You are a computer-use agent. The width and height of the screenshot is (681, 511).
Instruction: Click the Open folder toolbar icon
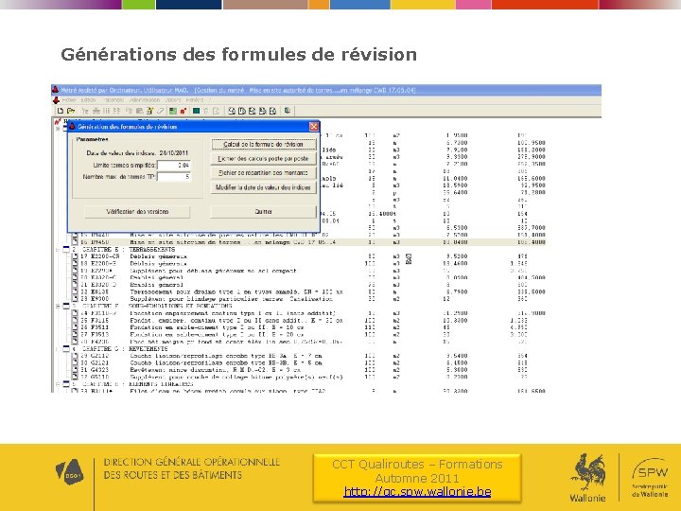(71, 111)
